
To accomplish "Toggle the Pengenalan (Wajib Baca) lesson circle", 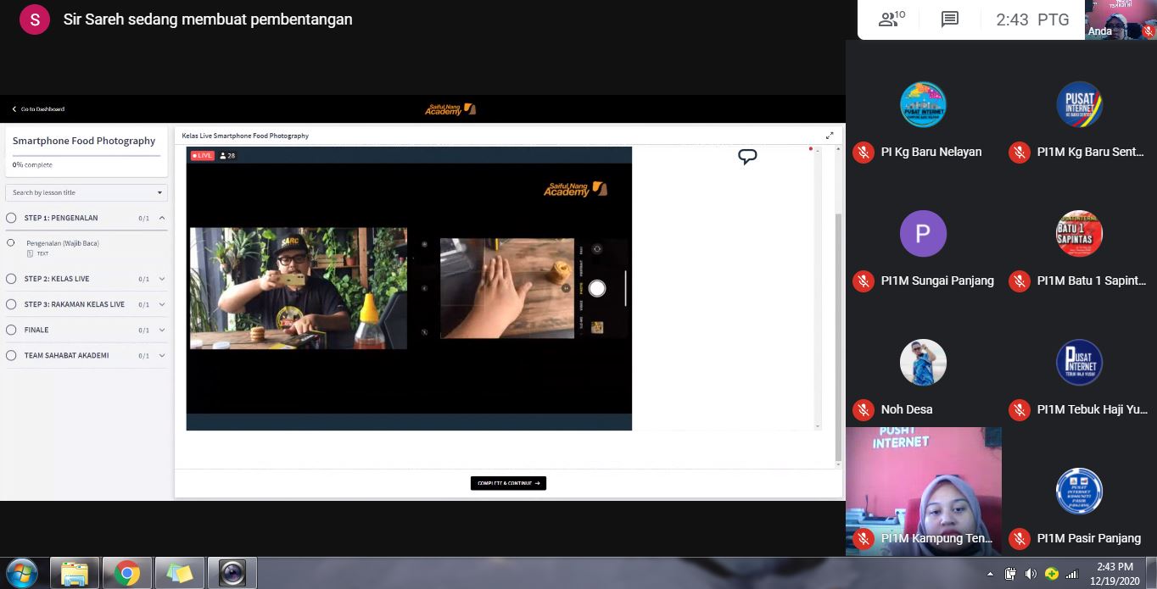I will (11, 243).
